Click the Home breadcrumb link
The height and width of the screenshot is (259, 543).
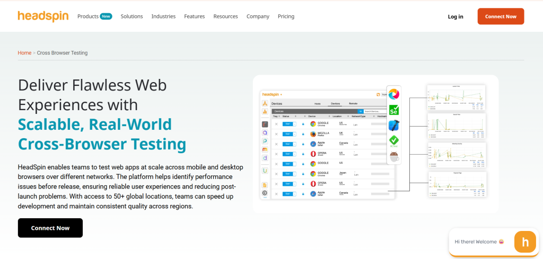tap(24, 53)
